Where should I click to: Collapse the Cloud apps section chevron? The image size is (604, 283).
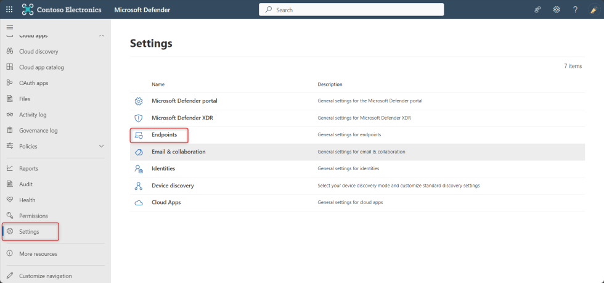pos(101,36)
